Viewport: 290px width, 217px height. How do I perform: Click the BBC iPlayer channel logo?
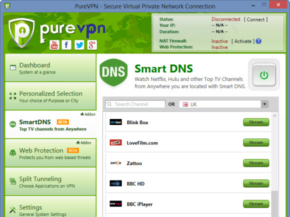(x=115, y=204)
